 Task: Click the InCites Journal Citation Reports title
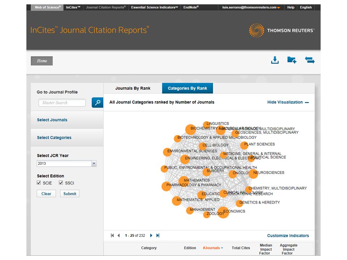coord(90,30)
